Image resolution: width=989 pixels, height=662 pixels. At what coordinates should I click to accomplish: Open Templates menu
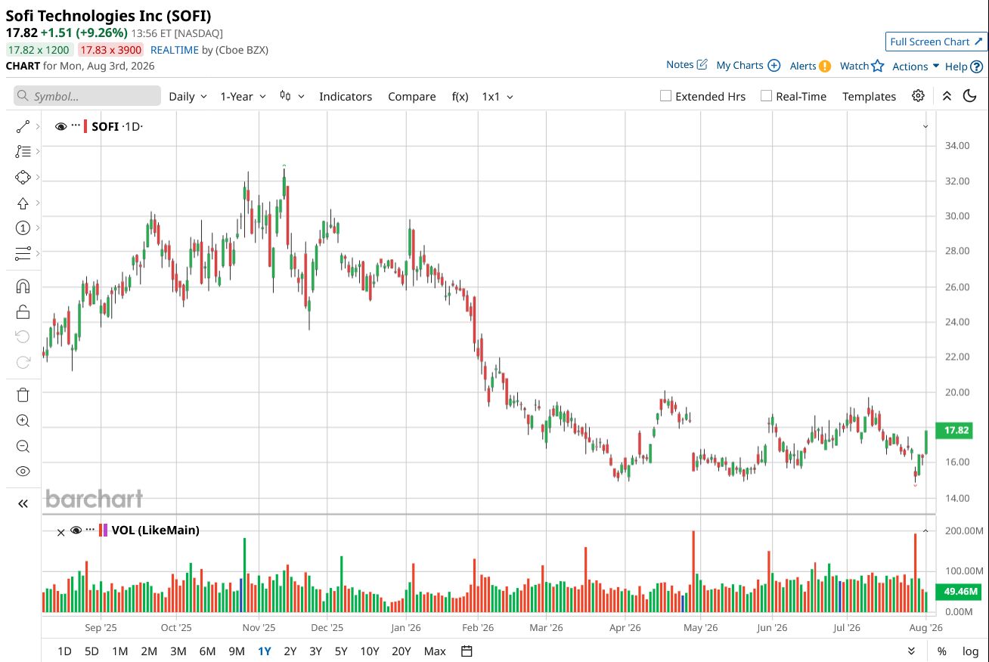tap(869, 96)
